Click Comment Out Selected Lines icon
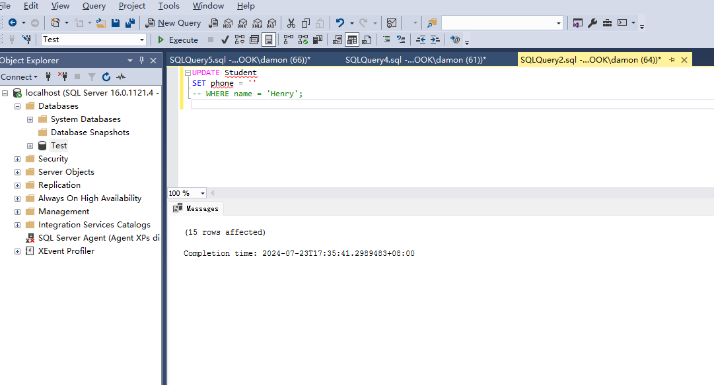The width and height of the screenshot is (714, 385). coord(386,40)
